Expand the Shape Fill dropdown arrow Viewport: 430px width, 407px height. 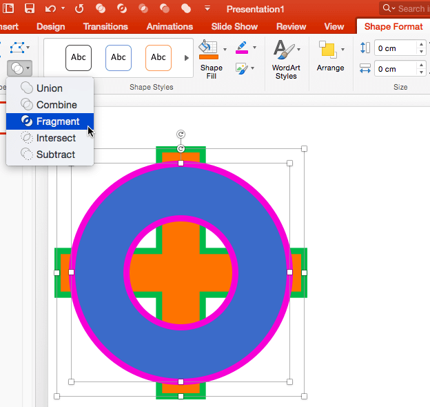tap(225, 49)
